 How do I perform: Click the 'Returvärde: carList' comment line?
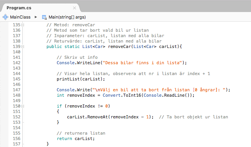tap(104, 41)
